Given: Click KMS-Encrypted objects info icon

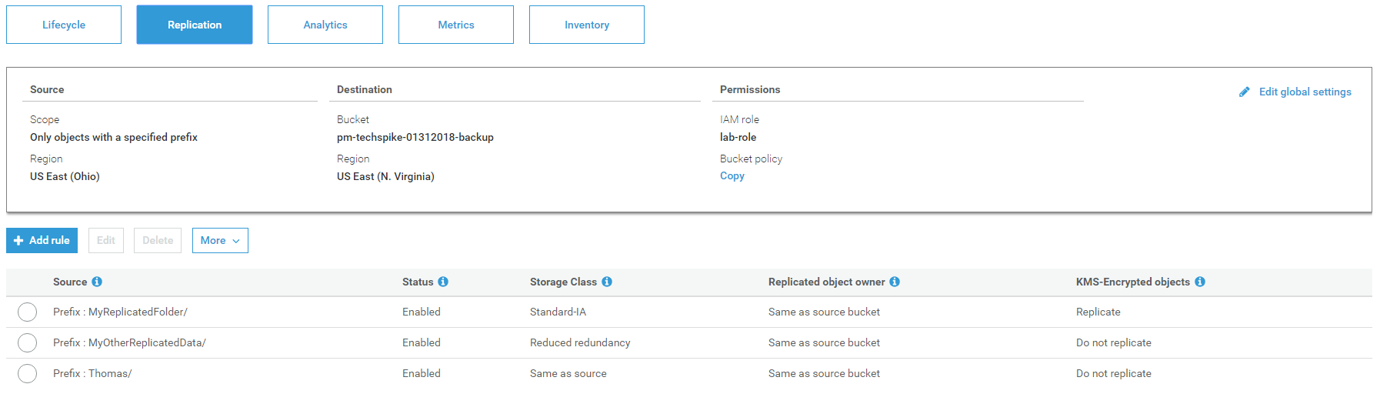Looking at the screenshot, I should click(1200, 282).
